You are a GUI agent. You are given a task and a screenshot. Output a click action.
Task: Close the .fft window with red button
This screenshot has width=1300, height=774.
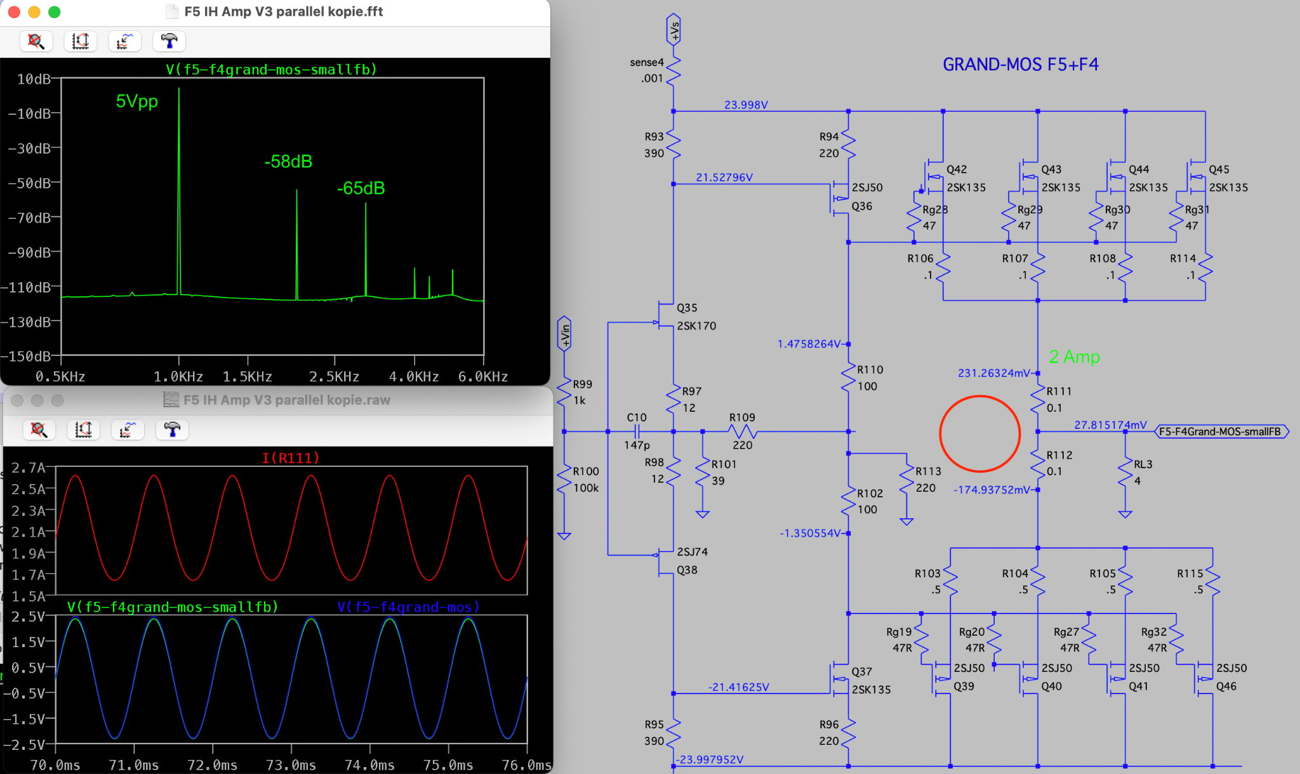(14, 11)
